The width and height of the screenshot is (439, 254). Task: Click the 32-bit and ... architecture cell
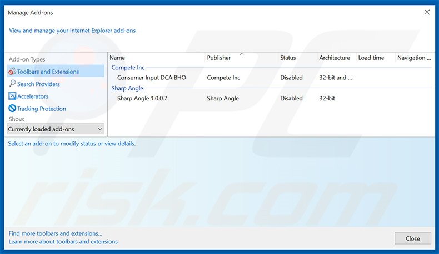point(336,78)
